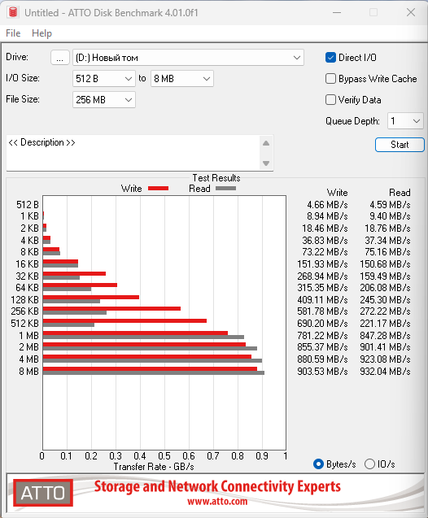Screen dimensions: 428x518
Task: Expand the 8 MB maximum I/O size dropdown
Action: tap(182, 79)
